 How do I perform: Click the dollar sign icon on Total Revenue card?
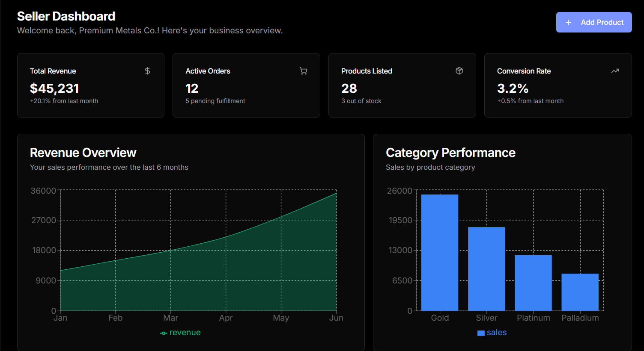pyautogui.click(x=147, y=71)
